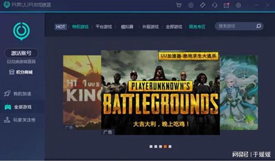Switch to 限免专区 tab

pos(197,27)
